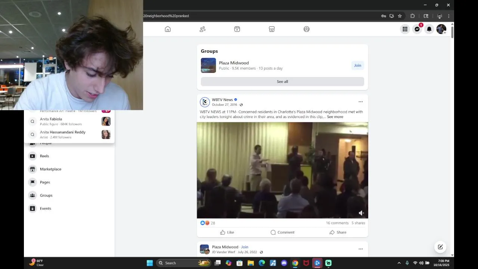Choose Anita Hassanandani Reddy search suggestion
This screenshot has width=478, height=269.
click(x=69, y=134)
